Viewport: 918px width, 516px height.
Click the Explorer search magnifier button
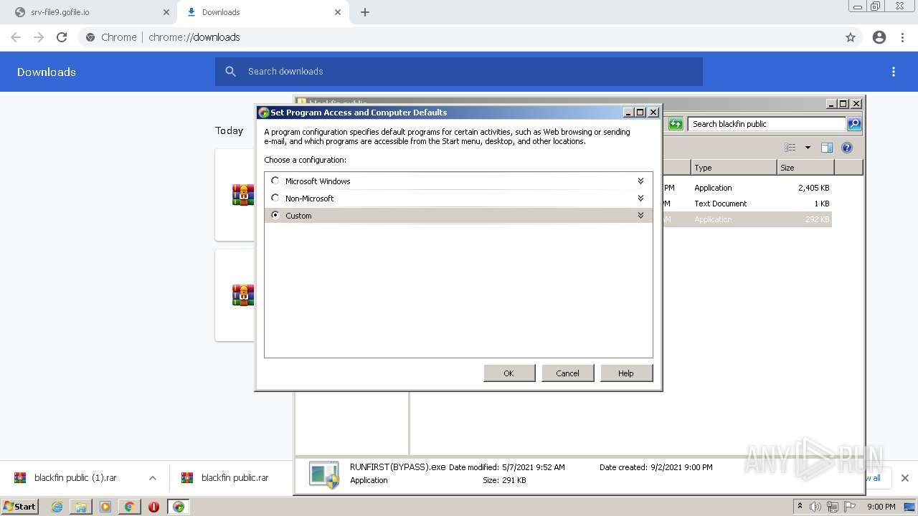point(853,124)
